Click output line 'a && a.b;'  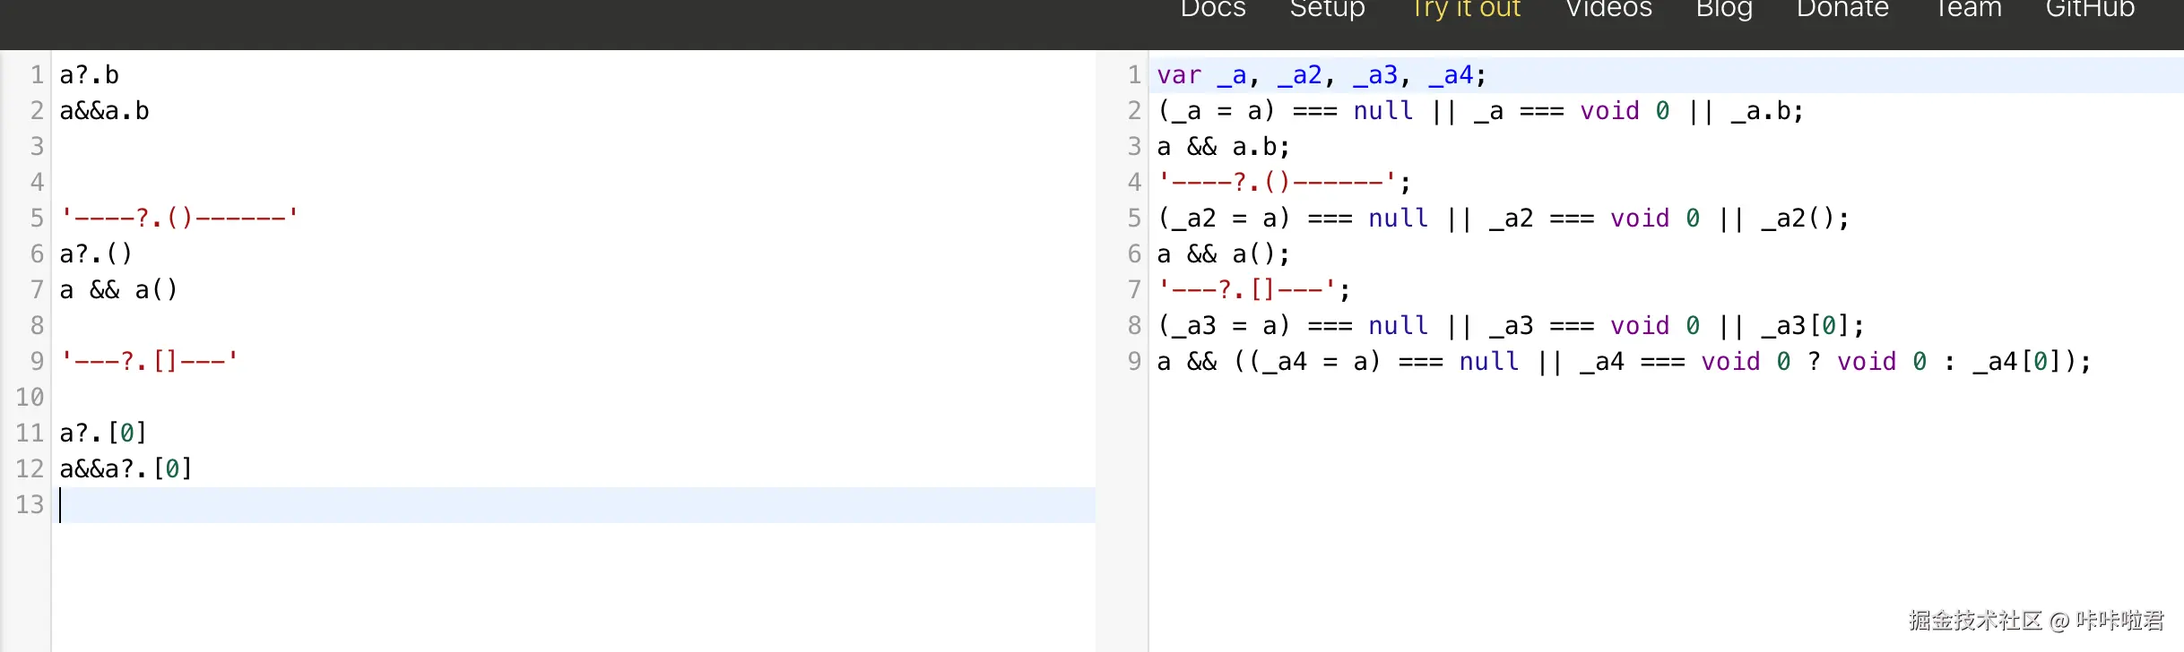1224,147
